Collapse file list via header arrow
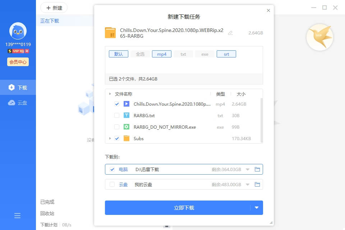Screen dimensions: 345x230 pyautogui.click(x=110, y=94)
